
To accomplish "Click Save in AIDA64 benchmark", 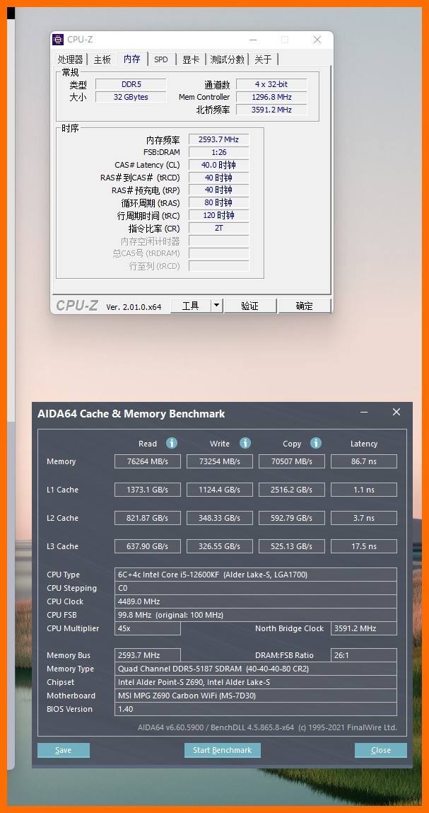I will [63, 750].
